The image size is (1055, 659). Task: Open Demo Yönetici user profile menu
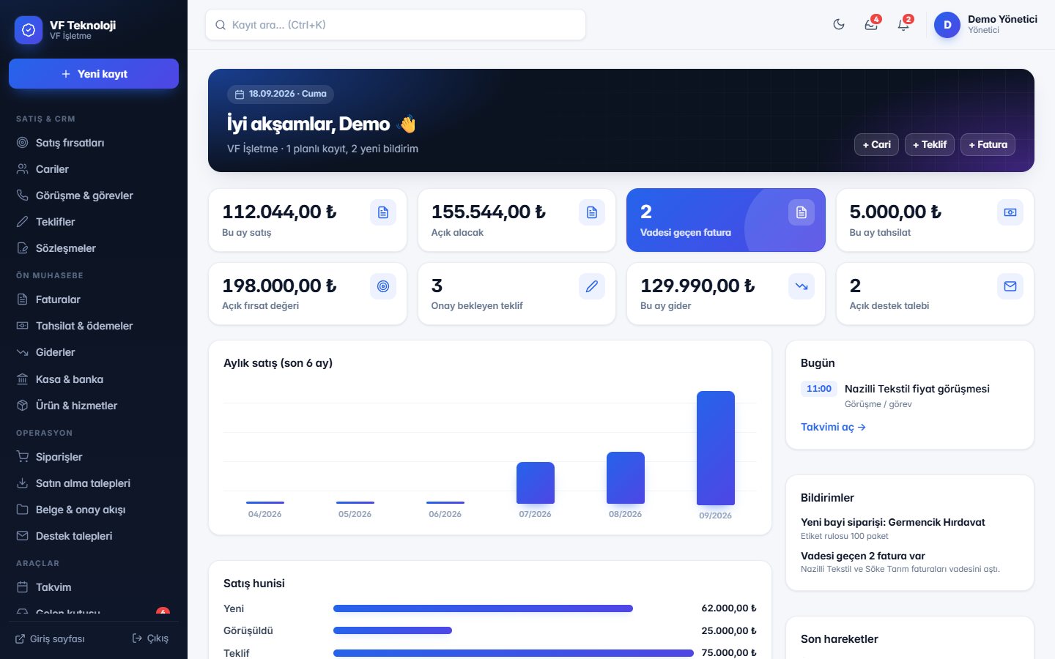(986, 24)
